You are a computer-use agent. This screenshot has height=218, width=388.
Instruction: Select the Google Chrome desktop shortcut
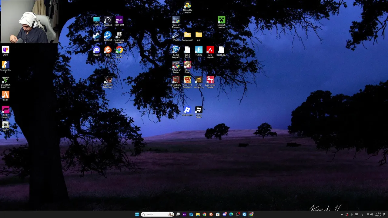click(119, 52)
